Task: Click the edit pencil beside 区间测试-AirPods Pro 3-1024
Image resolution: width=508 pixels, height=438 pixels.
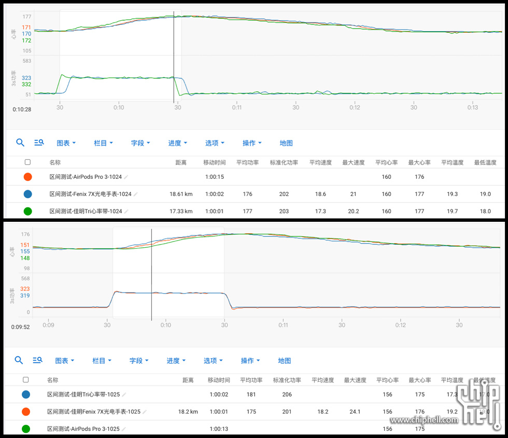Action: coord(126,177)
